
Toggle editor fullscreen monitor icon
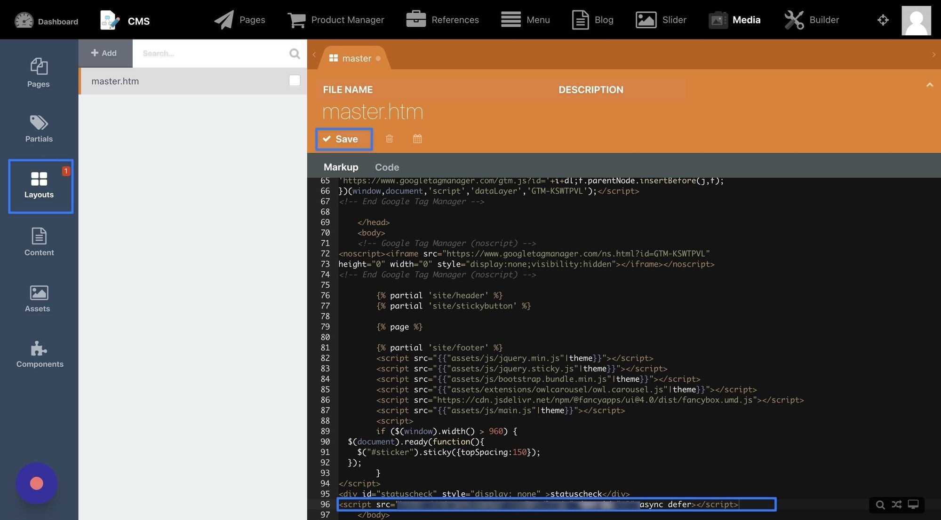pos(913,504)
